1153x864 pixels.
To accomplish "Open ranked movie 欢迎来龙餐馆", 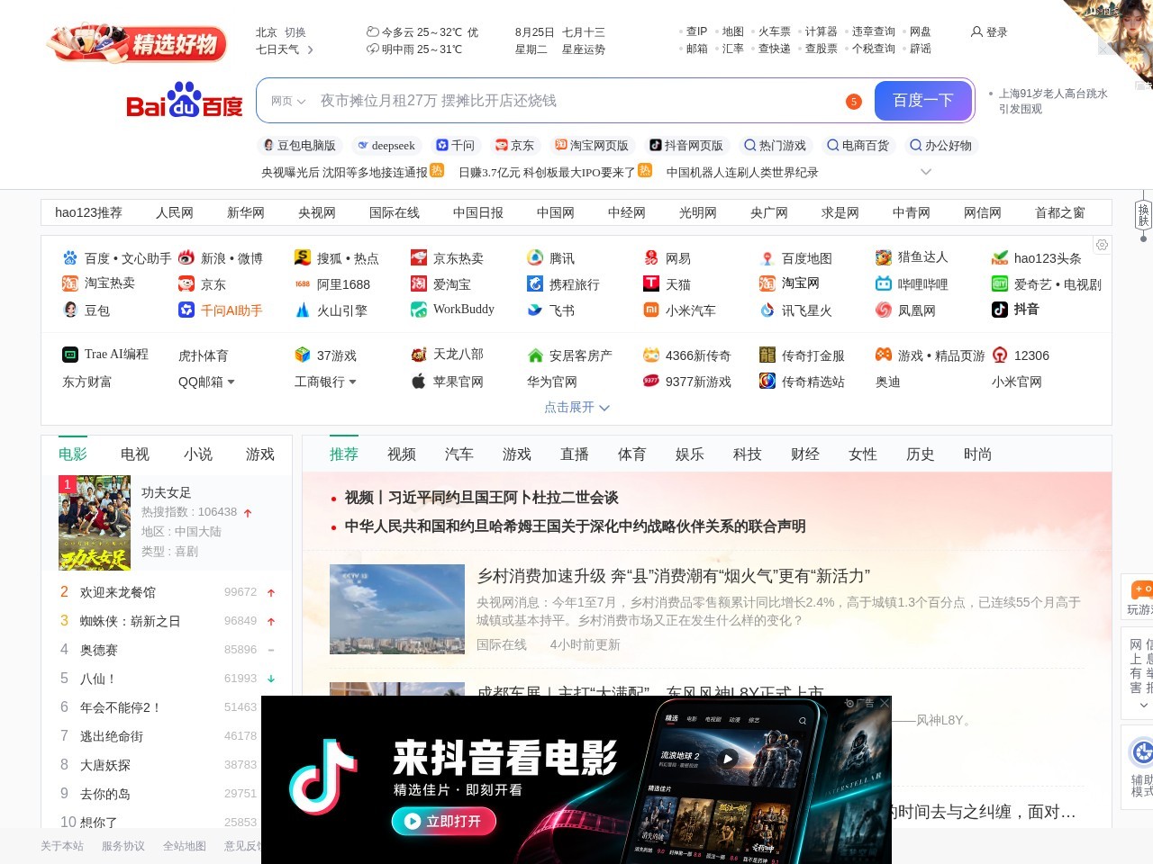I will coord(118,592).
